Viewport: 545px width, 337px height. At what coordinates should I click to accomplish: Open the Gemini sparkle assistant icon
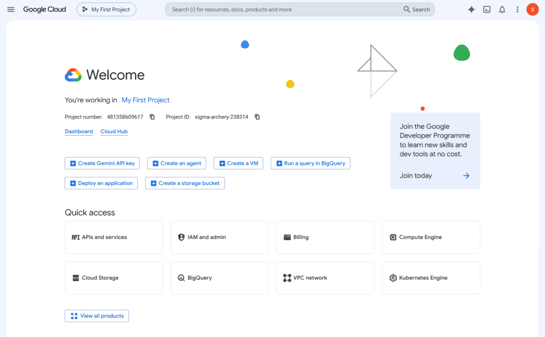472,10
